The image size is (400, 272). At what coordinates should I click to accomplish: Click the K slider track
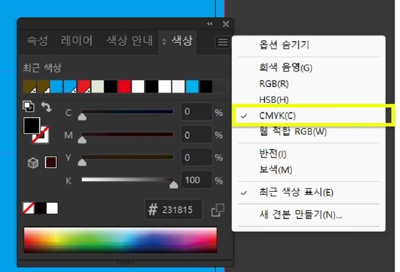pyautogui.click(x=127, y=180)
